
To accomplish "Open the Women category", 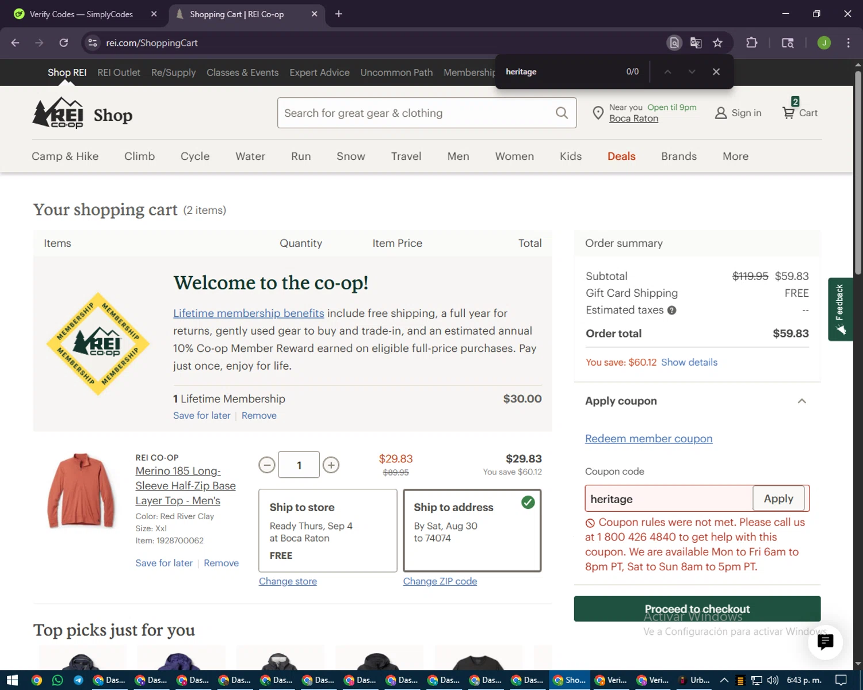I will pos(514,156).
